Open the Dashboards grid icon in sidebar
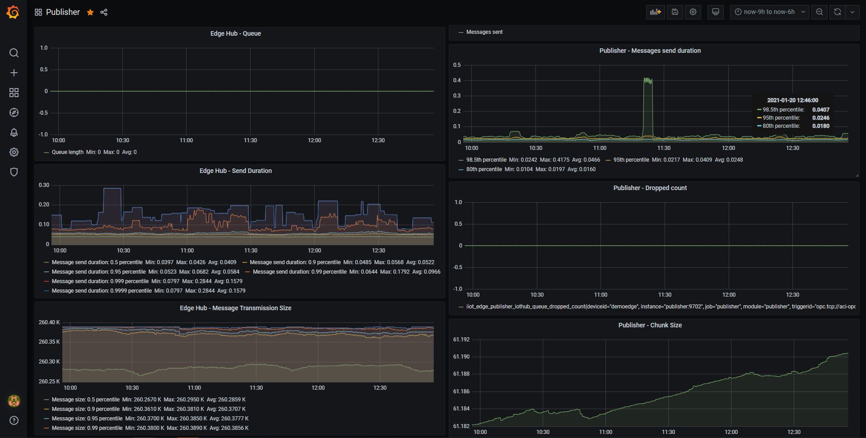The image size is (866, 438). pos(14,93)
